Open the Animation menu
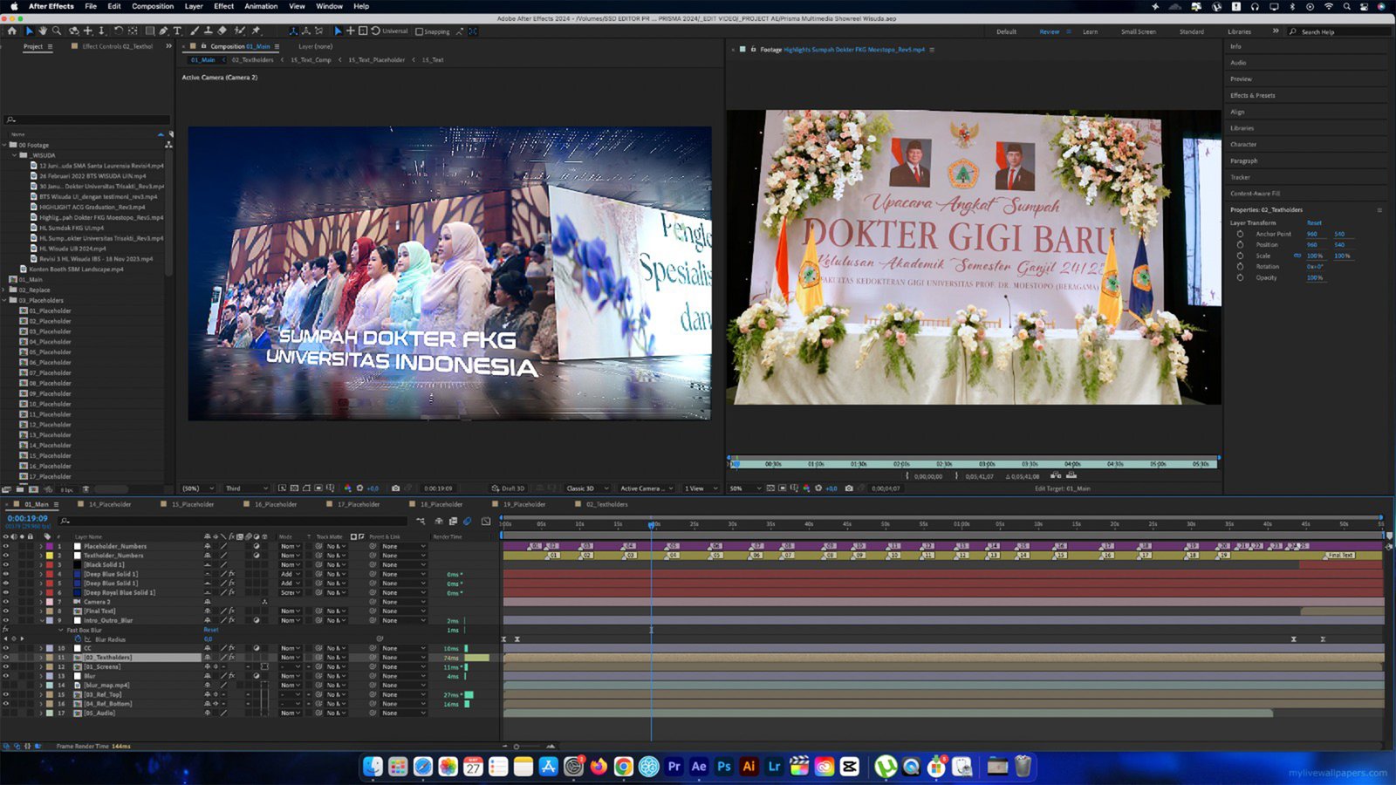Screen dimensions: 1396x785 click(x=261, y=6)
